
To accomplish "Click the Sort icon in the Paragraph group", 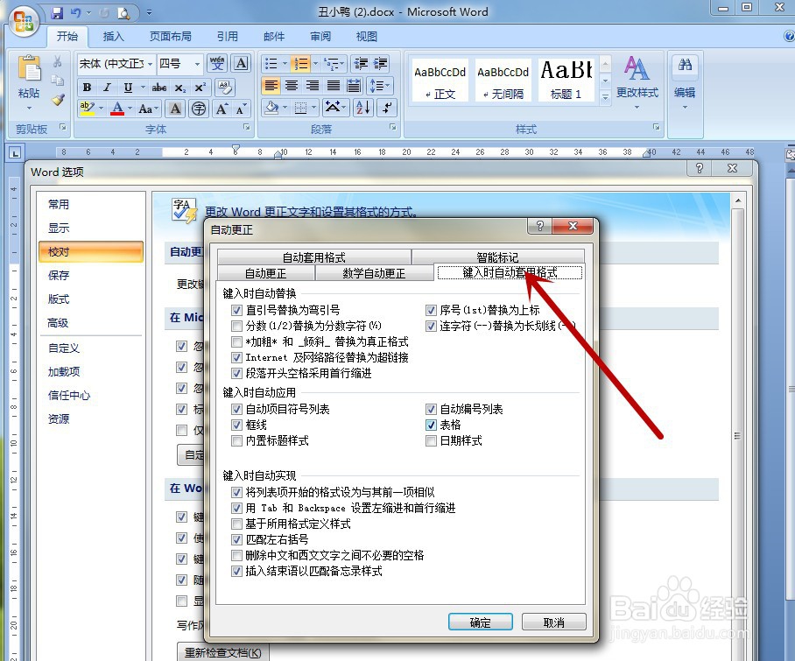I will (x=362, y=108).
